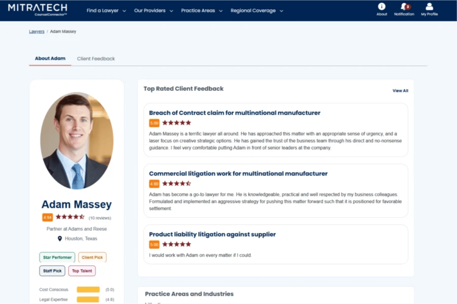The height and width of the screenshot is (304, 457).
Task: Click the Staff Pick badge
Action: [52, 271]
